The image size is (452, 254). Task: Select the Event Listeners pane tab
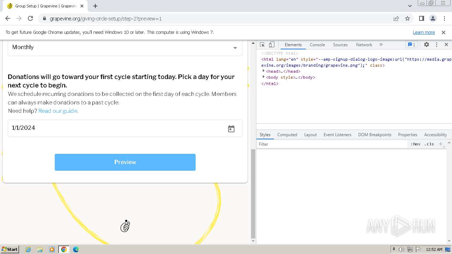click(x=337, y=135)
